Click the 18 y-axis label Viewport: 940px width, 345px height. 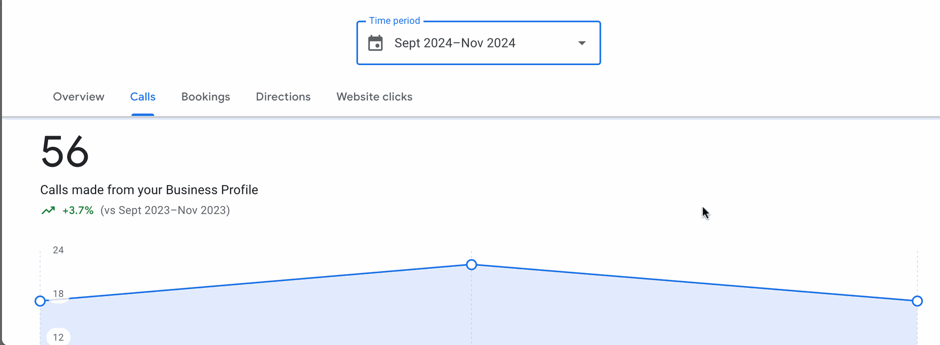pyautogui.click(x=58, y=294)
